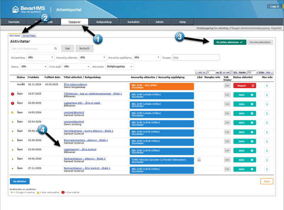Toggle Vis drifter aktiviteter filter
Screen dimensions: 284x210
(230, 42)
